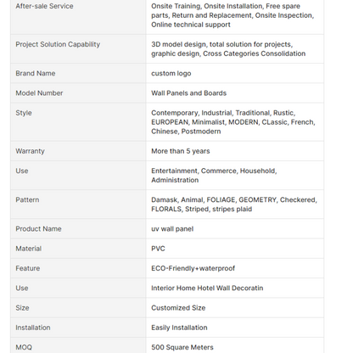353x353 pixels.
Task: Click the ECO-Friendly+waterproof feature value
Action: (x=193, y=268)
